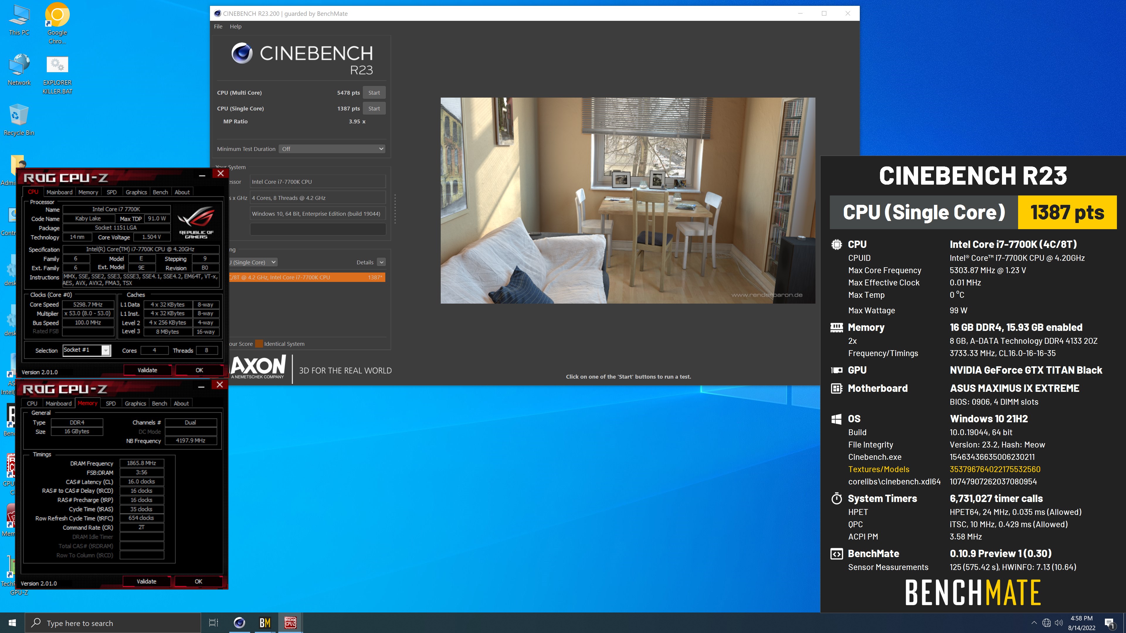The image size is (1126, 633).
Task: Click DRAM Frequency value 1865.8 MHz
Action: tap(142, 463)
